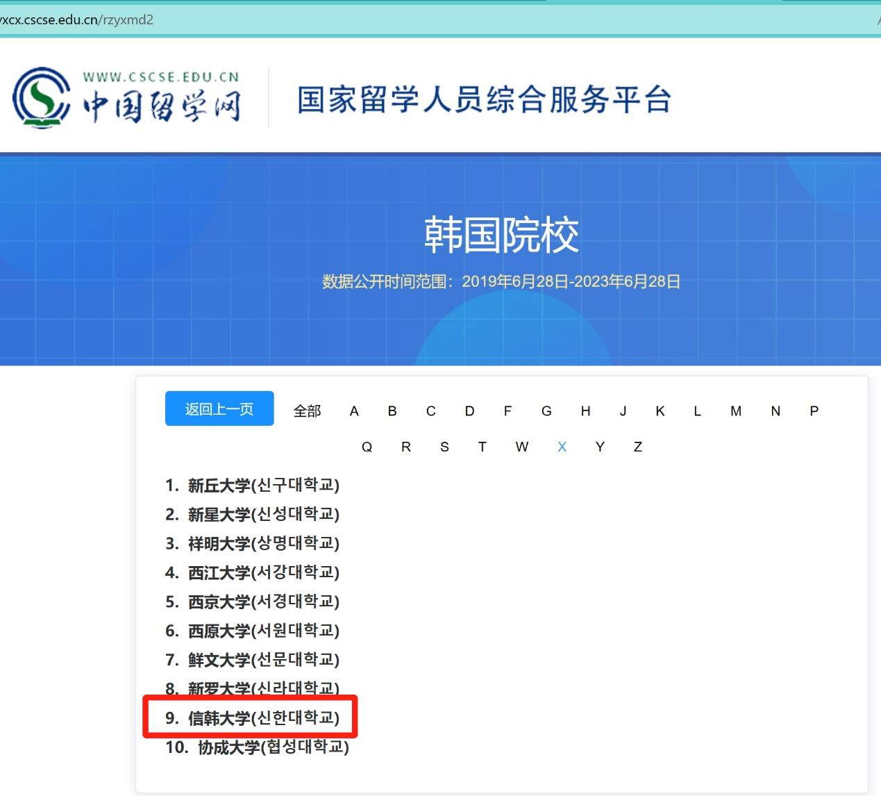Choose letter Z in alphabet filter
Viewport: 881px width, 796px height.
point(637,447)
